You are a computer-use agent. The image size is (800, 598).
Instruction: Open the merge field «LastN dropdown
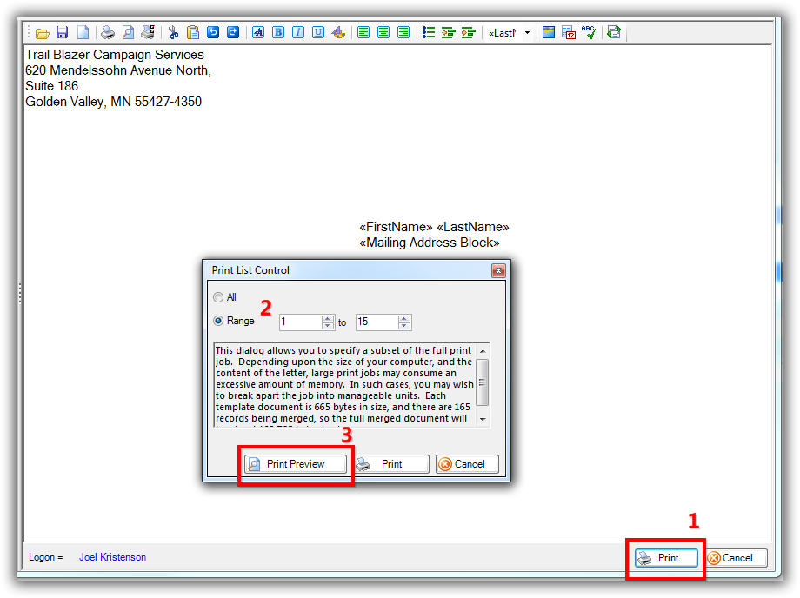[527, 33]
